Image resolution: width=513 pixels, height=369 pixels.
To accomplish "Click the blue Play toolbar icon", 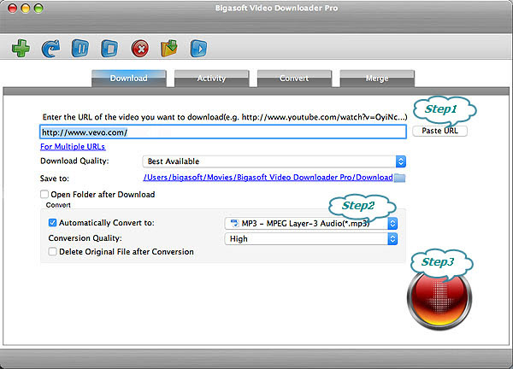I will click(198, 49).
